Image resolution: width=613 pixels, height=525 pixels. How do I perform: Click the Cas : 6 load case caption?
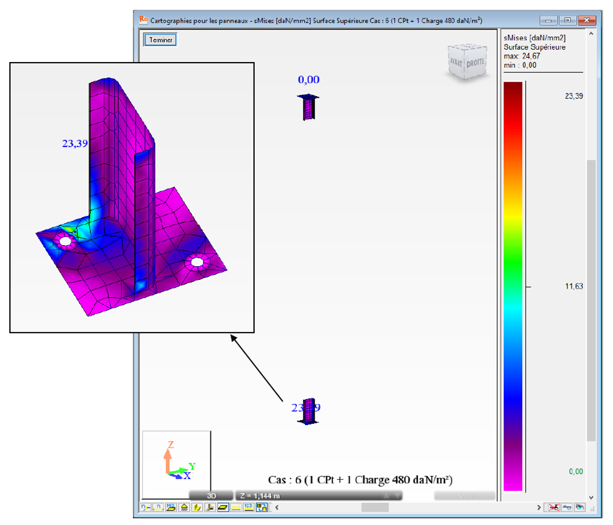tap(360, 480)
